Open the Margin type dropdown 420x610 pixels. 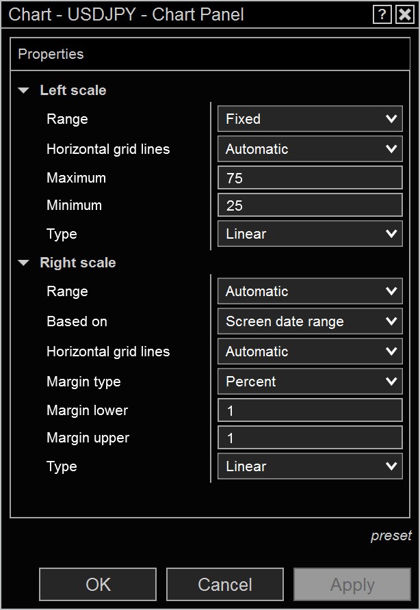310,382
